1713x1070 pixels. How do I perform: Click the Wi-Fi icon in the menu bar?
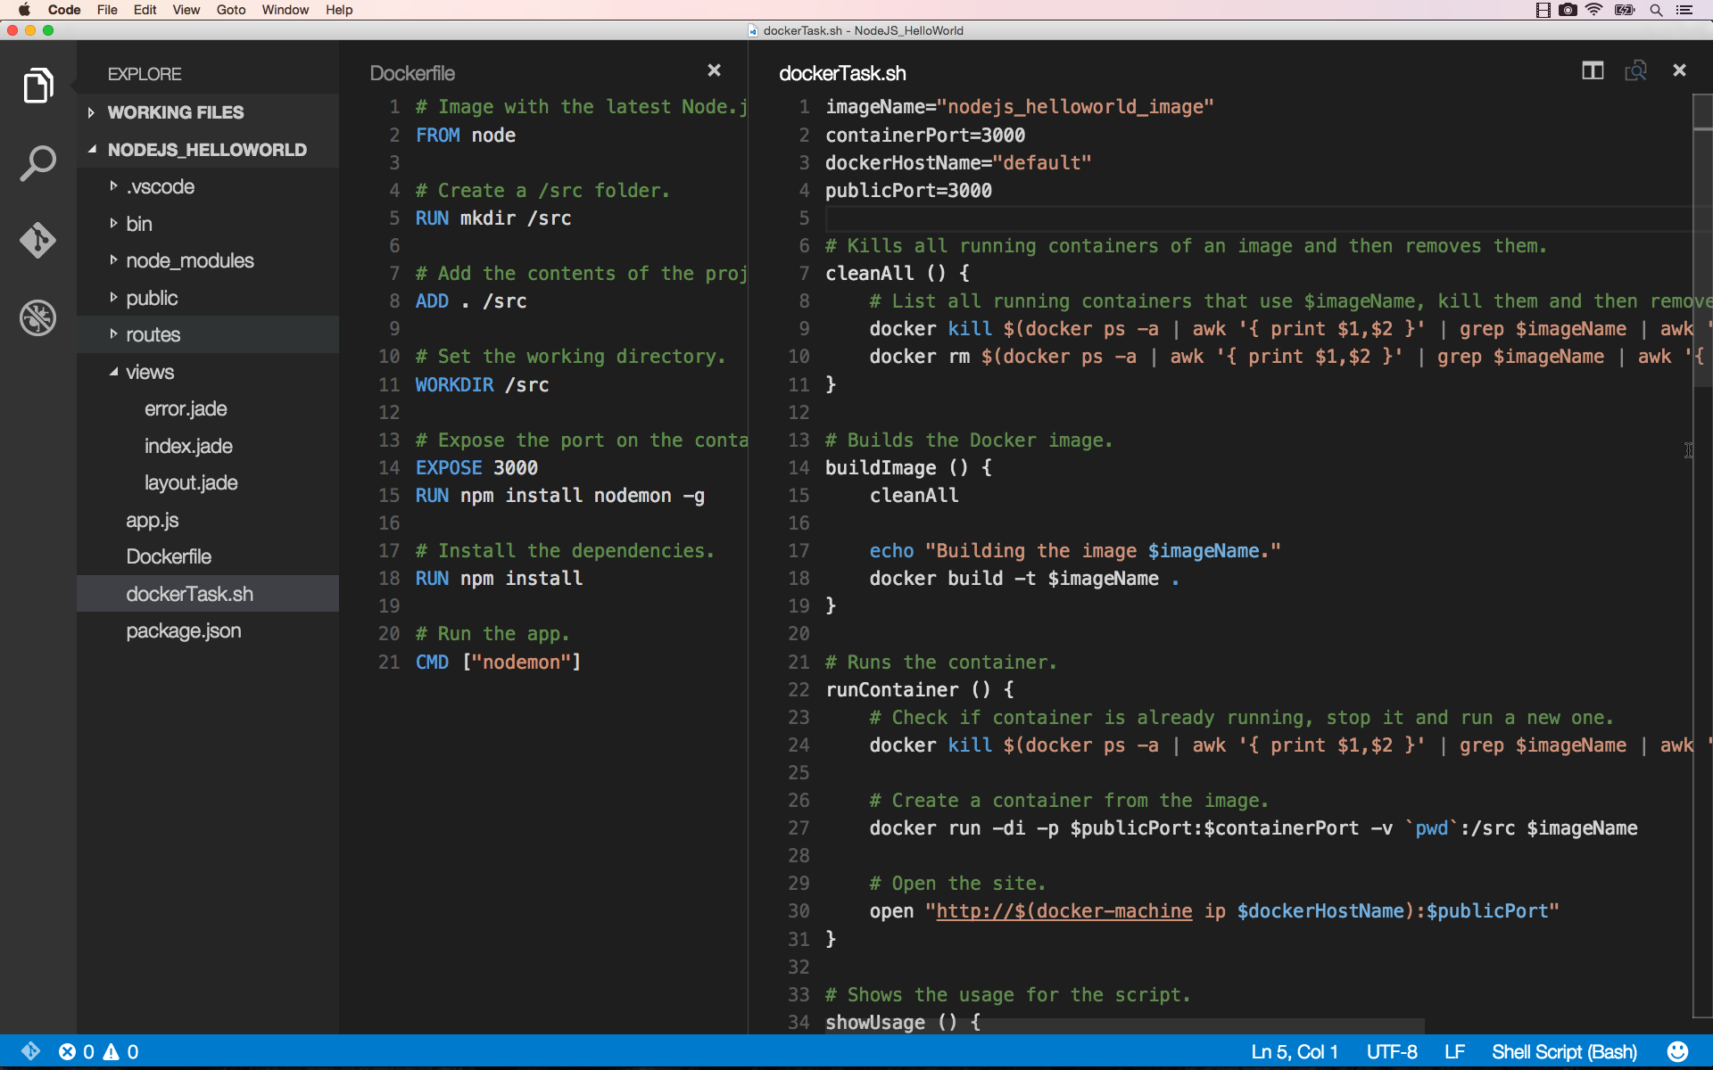[1594, 10]
